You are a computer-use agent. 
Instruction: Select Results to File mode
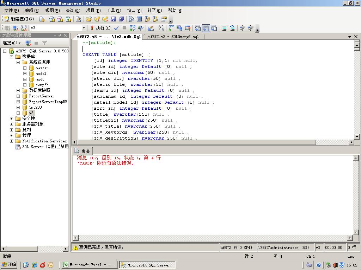214,28
